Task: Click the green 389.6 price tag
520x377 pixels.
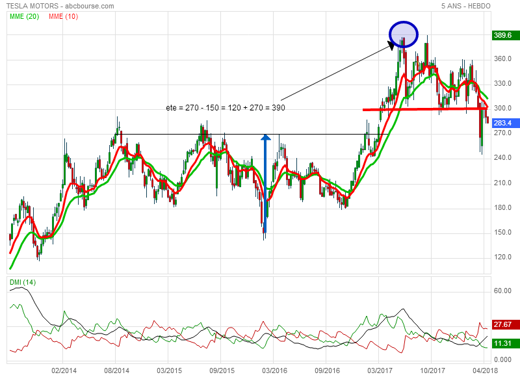Action: coord(506,35)
